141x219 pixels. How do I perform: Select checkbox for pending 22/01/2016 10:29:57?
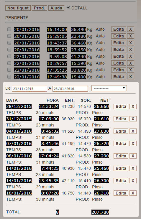[x=9, y=63]
